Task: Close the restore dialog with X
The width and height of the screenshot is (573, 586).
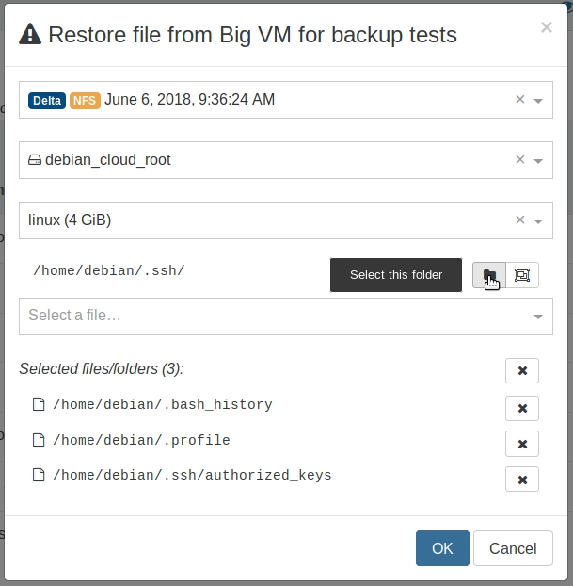Action: [x=547, y=27]
